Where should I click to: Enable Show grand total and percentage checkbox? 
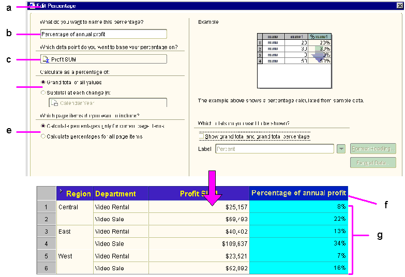pyautogui.click(x=201, y=135)
